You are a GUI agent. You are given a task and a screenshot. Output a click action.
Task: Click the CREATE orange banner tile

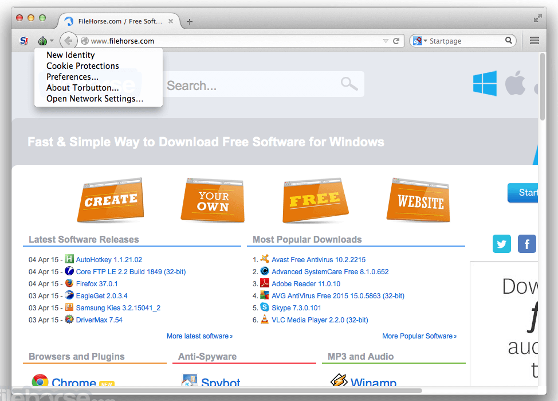111,200
